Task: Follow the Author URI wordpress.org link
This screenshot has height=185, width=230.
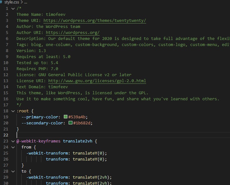Action: click(x=72, y=33)
